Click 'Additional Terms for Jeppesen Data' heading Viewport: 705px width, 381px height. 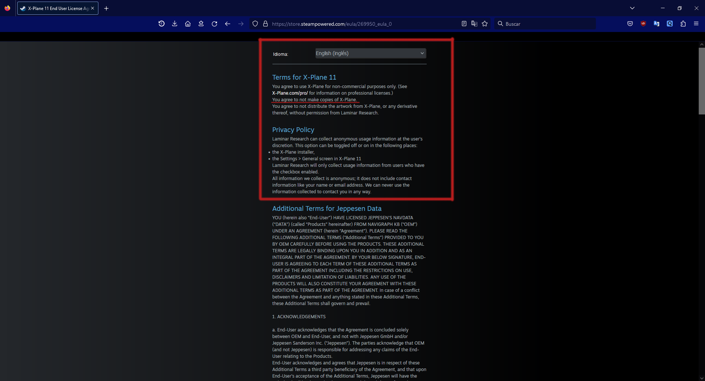pos(327,208)
